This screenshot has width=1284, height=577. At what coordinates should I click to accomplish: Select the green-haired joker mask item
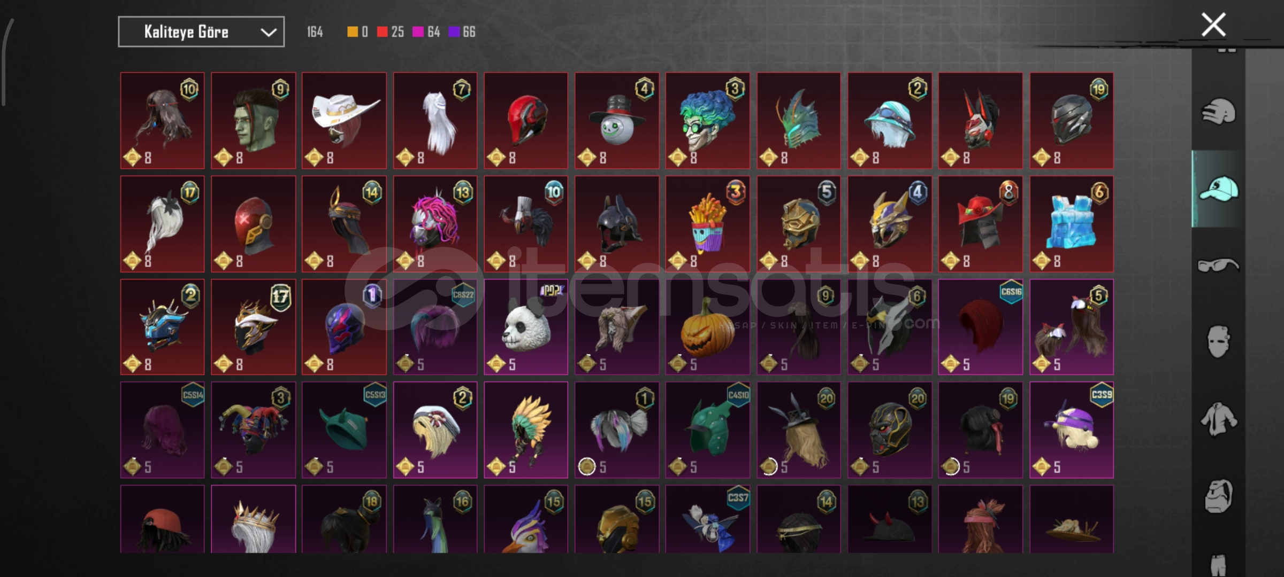click(707, 121)
